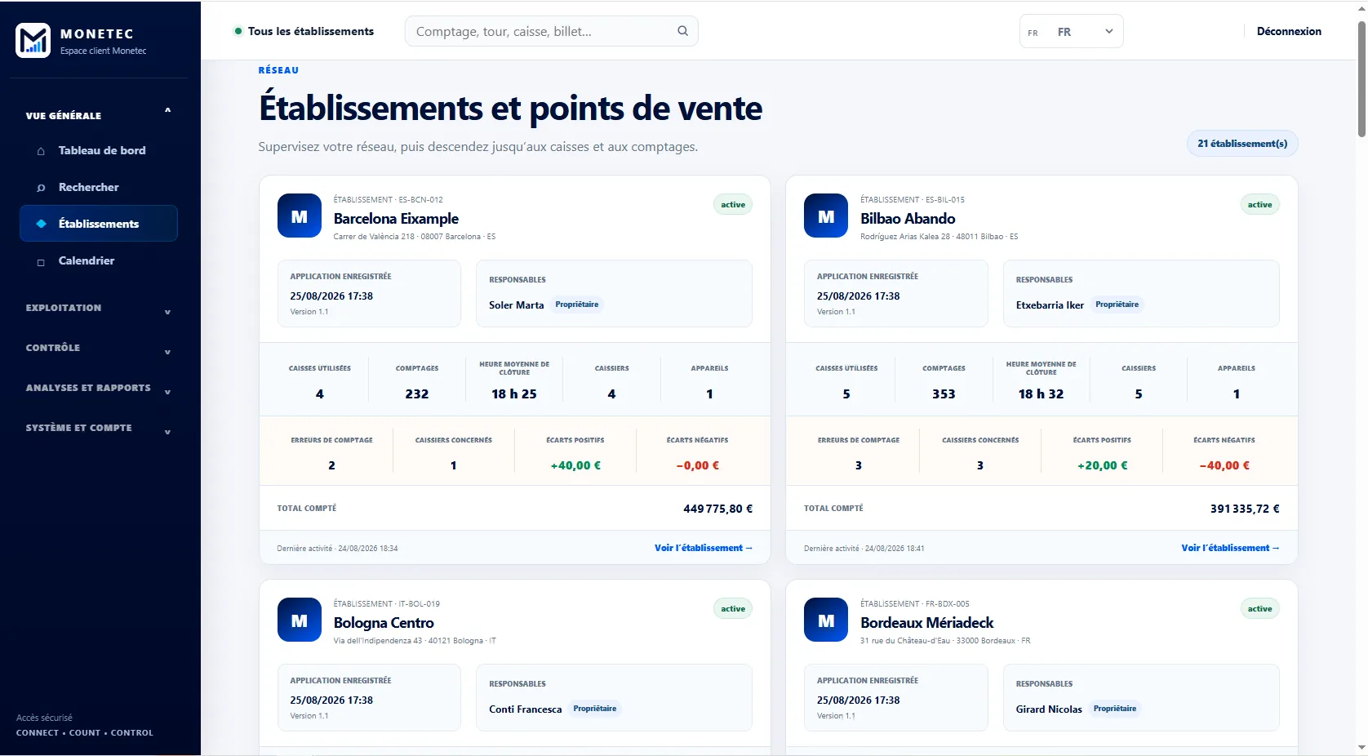Open Voir l'établissement for Bilbao Abando
Image resolution: width=1368 pixels, height=756 pixels.
click(1230, 548)
